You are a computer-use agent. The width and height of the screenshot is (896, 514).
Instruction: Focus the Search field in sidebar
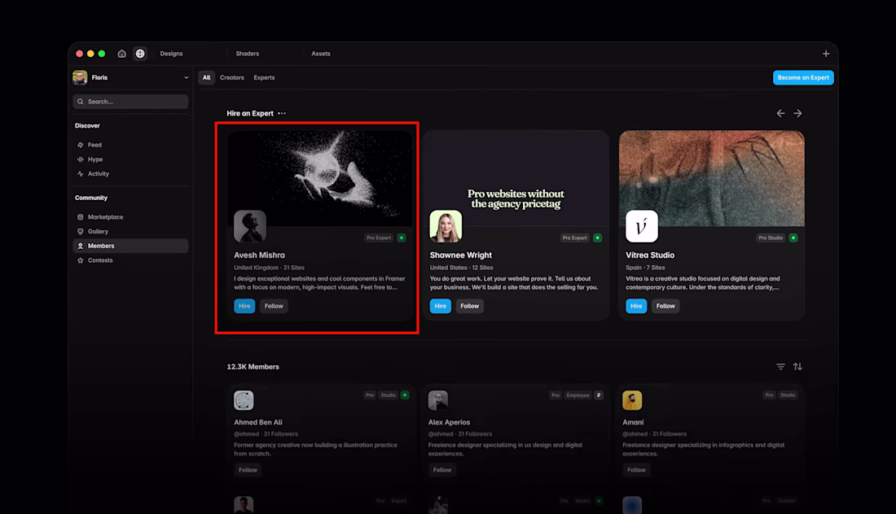click(x=130, y=102)
